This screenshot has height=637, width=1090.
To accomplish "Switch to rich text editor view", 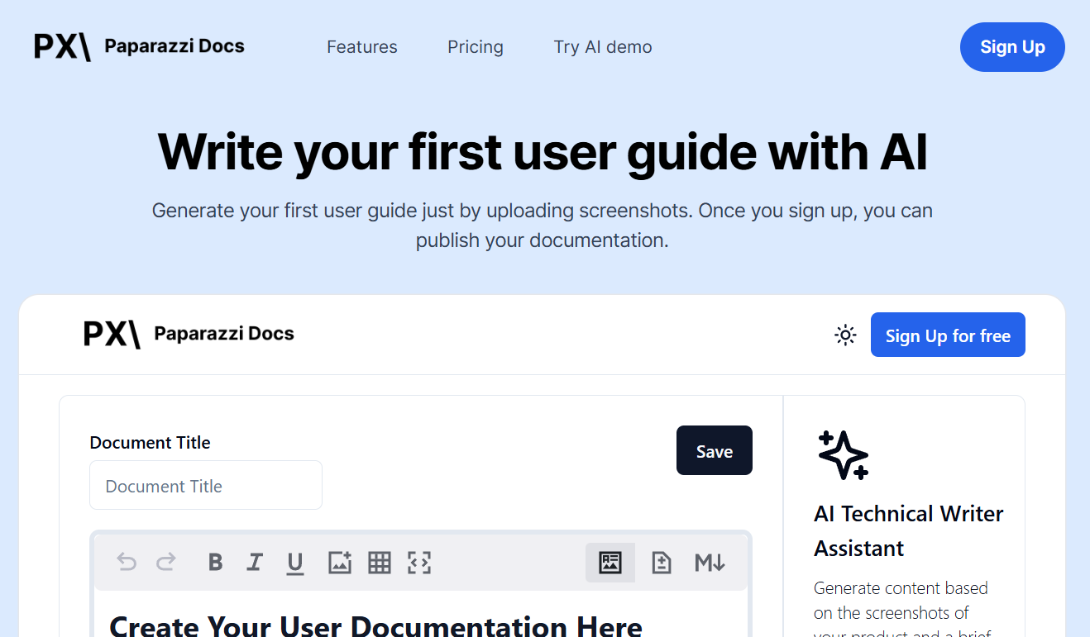I will (x=610, y=563).
